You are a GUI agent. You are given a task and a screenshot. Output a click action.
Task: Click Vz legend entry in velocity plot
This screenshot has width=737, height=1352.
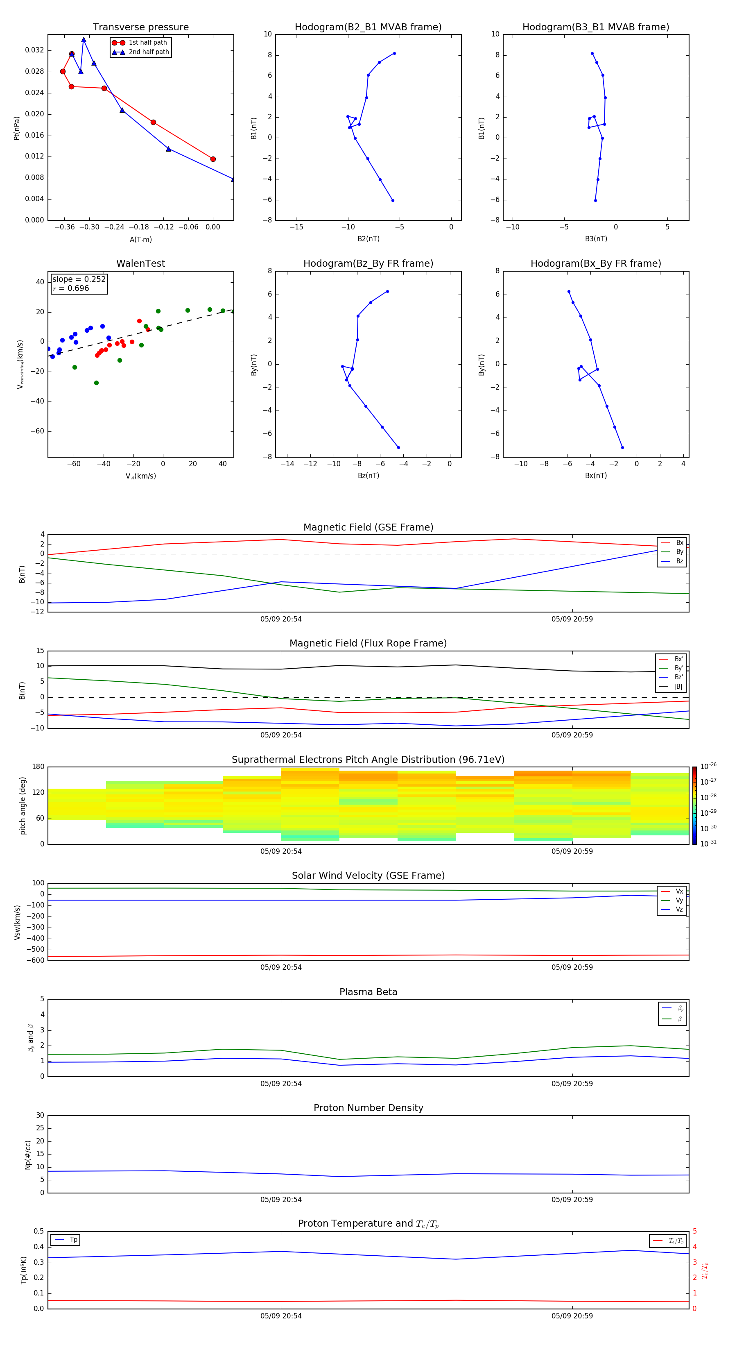(x=672, y=910)
